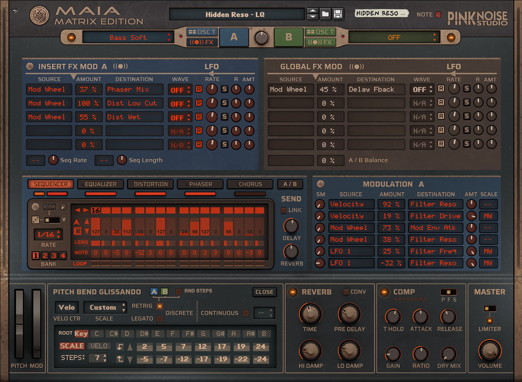Toggle engine B power LED
522x382 pixels.
point(451,37)
